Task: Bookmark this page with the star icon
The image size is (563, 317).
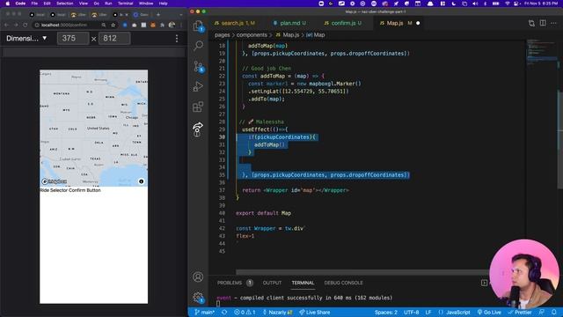Action: point(113,26)
